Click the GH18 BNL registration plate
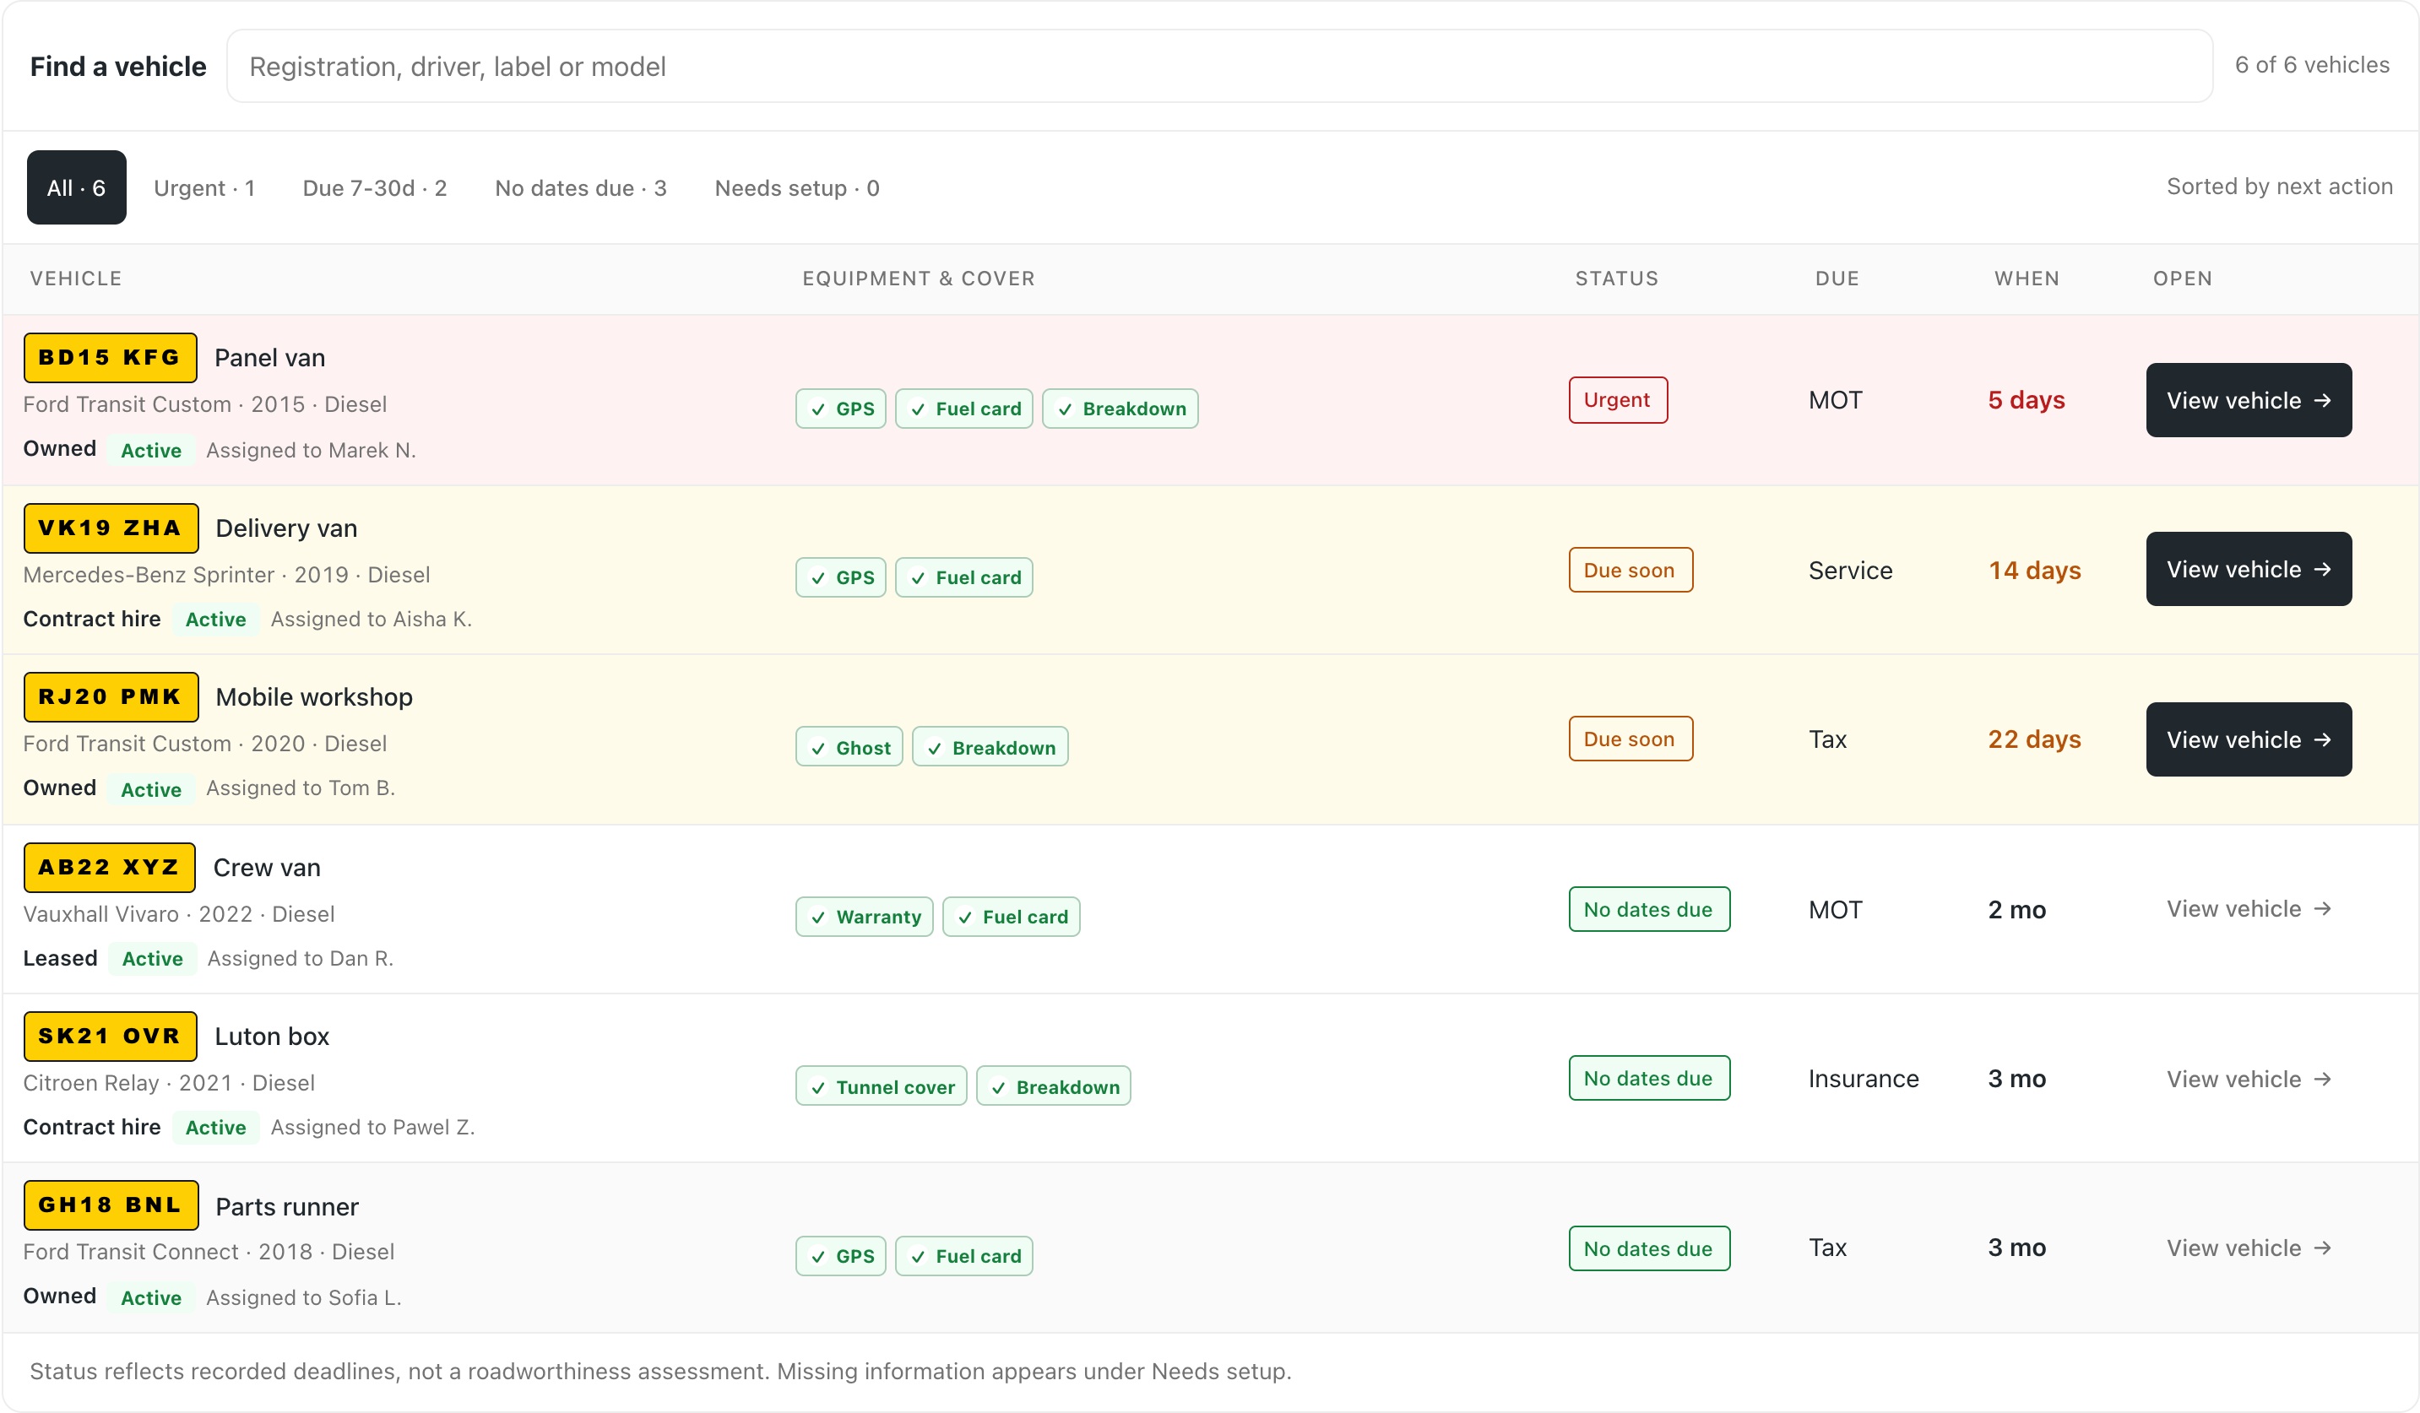The height and width of the screenshot is (1413, 2420). click(111, 1205)
